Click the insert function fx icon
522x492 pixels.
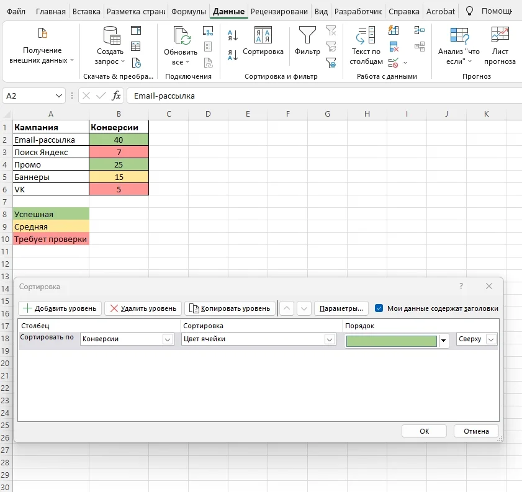click(116, 96)
